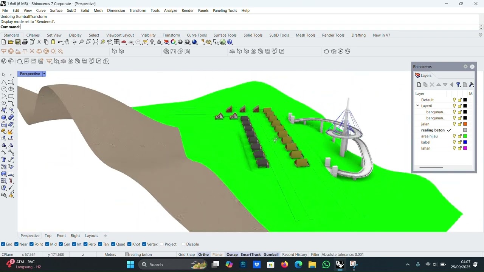Switch to the Curve Tools toolbar tab

tap(197, 35)
